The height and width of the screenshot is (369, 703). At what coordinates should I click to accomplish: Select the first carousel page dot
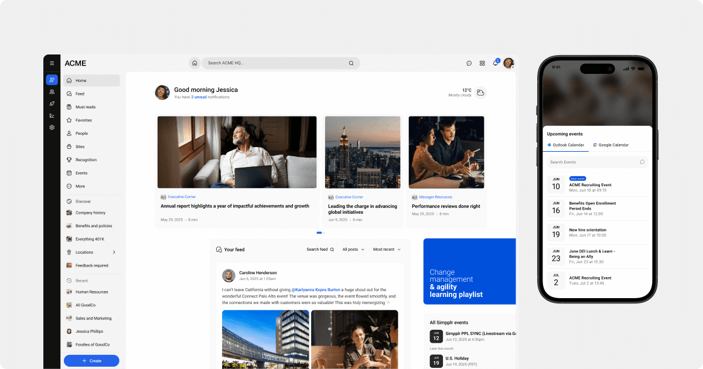coord(319,233)
